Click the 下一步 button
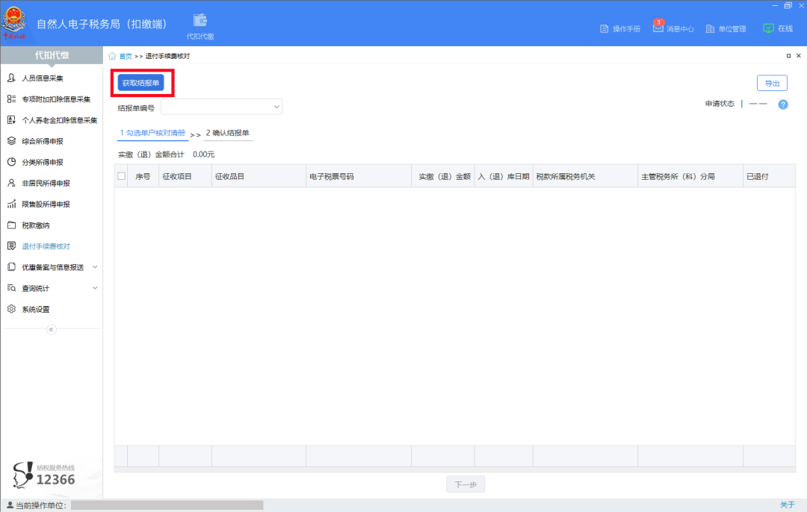This screenshot has width=807, height=512. click(466, 484)
